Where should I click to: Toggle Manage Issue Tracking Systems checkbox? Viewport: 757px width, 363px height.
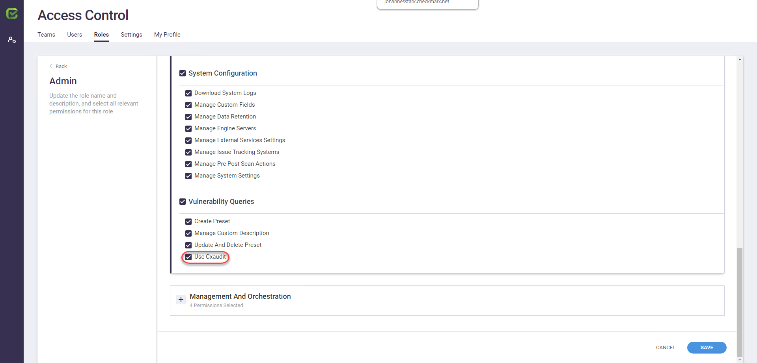tap(188, 152)
